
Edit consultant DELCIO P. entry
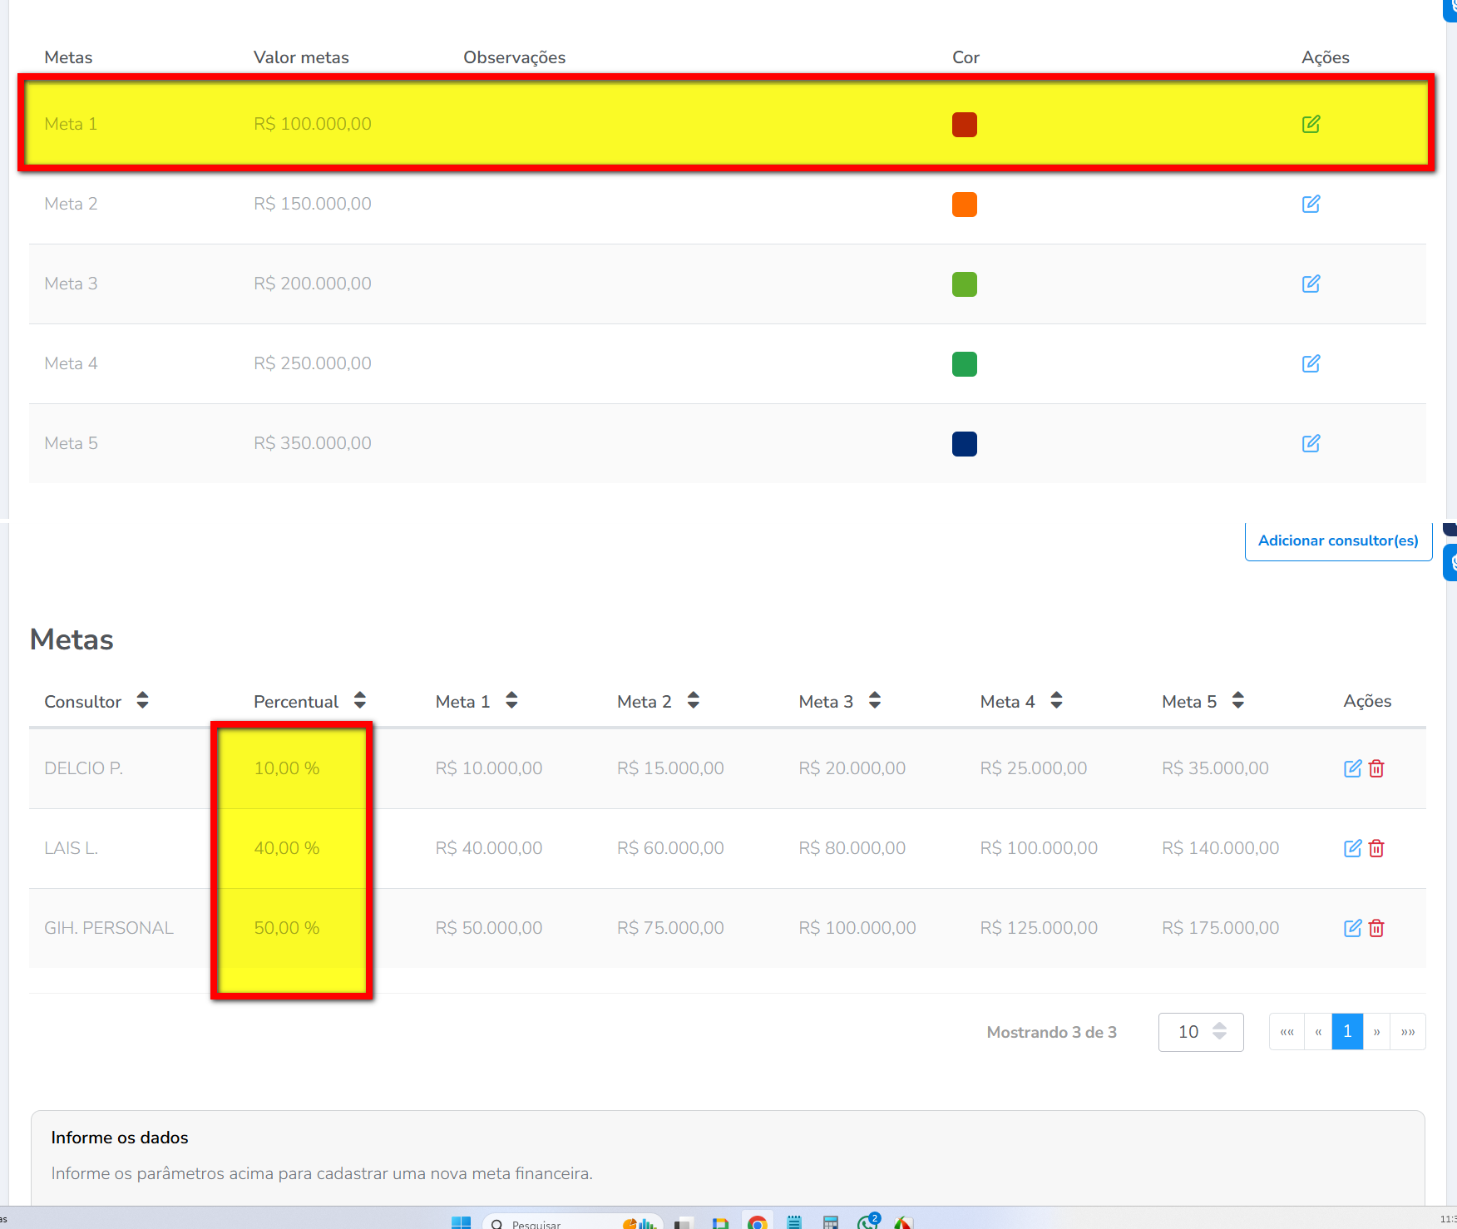coord(1352,768)
